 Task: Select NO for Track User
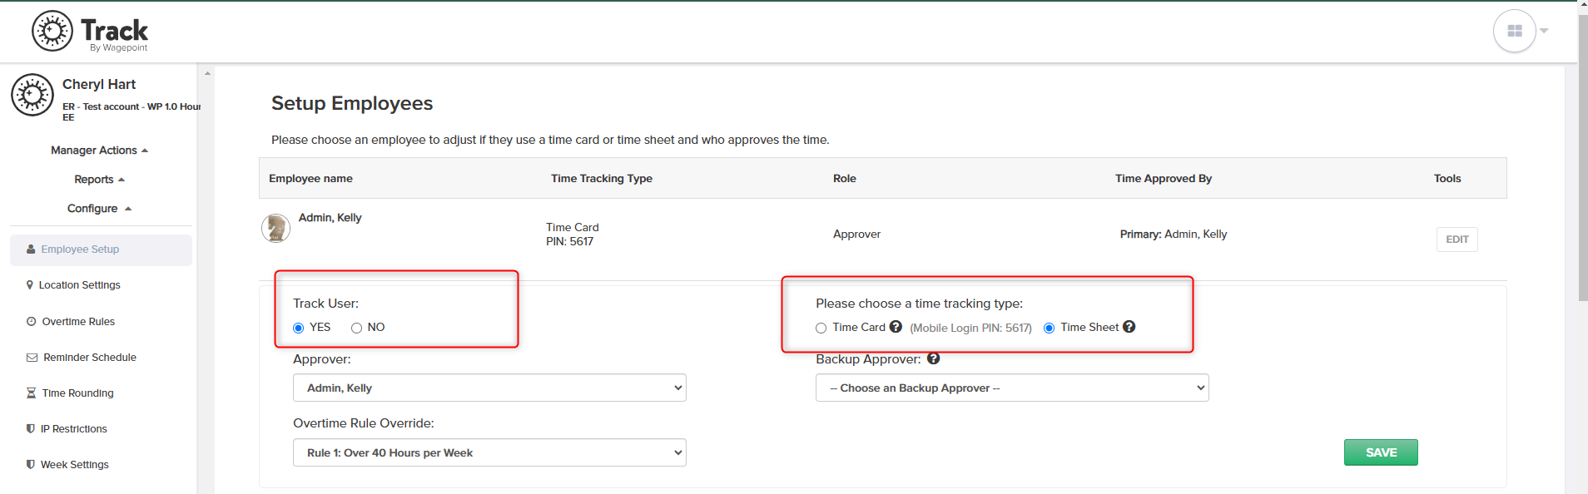[356, 328]
